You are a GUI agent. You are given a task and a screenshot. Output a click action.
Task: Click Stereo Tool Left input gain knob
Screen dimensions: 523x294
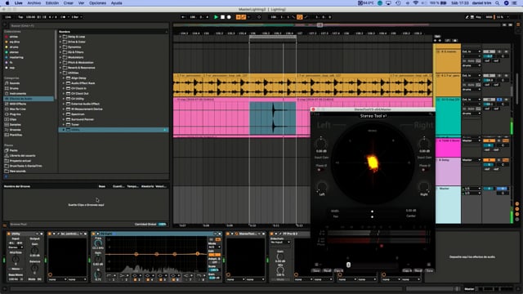coord(321,144)
